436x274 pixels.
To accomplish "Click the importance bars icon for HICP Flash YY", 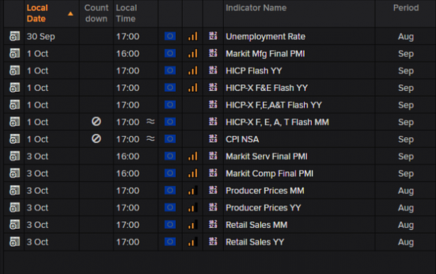I will [x=193, y=70].
